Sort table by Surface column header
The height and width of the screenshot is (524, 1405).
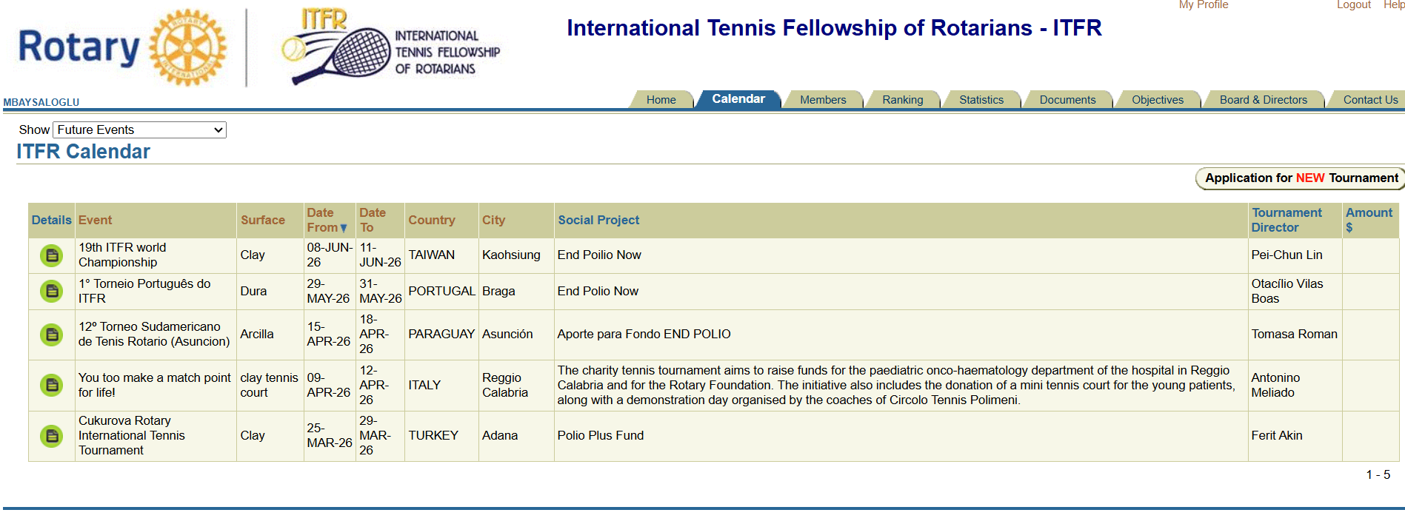(262, 221)
